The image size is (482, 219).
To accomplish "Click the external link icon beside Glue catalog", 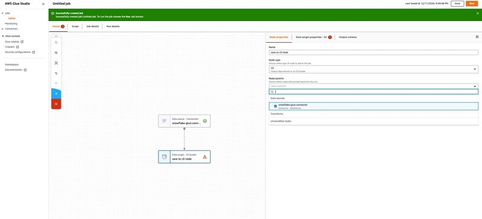I will (22, 42).
